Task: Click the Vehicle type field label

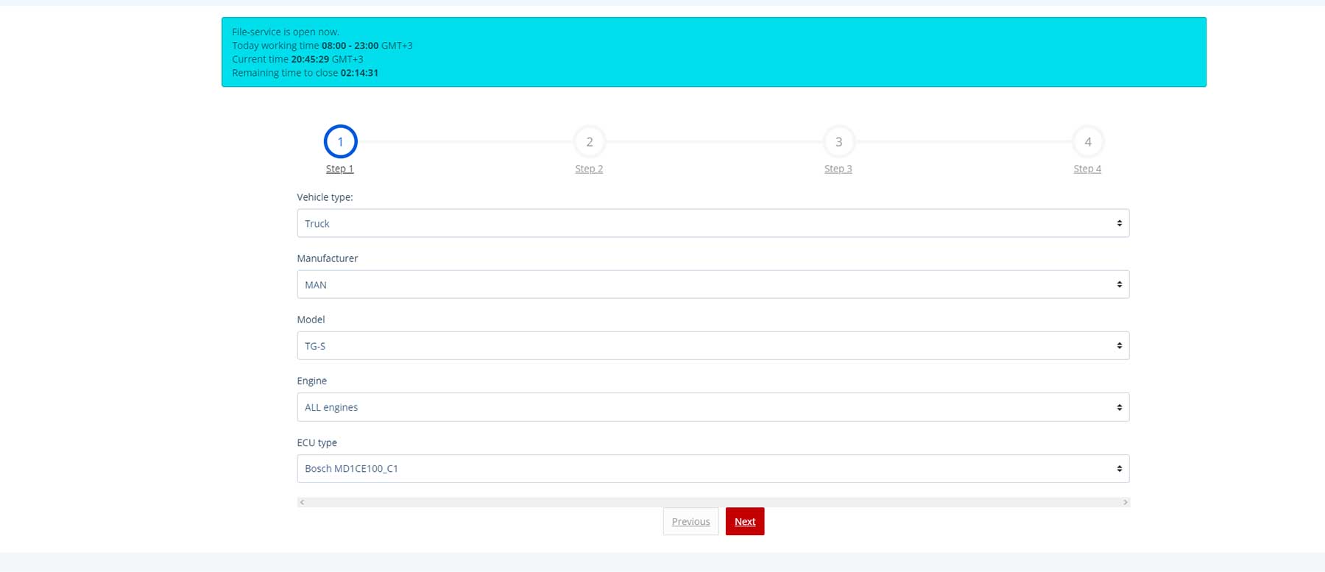Action: 325,197
